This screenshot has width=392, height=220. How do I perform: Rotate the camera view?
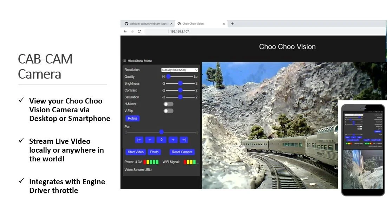[132, 118]
